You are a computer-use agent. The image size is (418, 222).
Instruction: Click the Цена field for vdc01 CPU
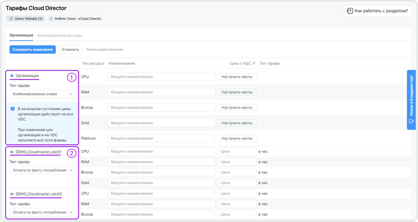click(236, 151)
